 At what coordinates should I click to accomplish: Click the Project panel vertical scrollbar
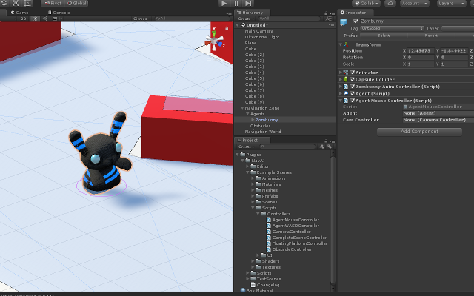point(333,221)
